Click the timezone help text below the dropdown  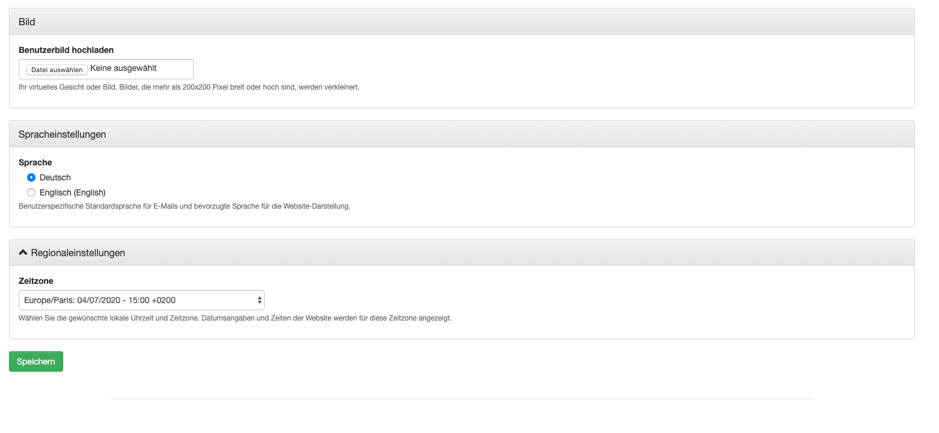[235, 318]
